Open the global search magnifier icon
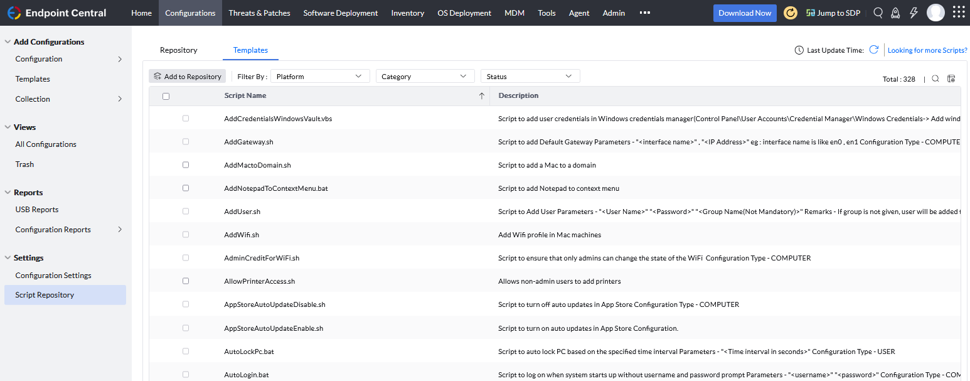 tap(877, 13)
